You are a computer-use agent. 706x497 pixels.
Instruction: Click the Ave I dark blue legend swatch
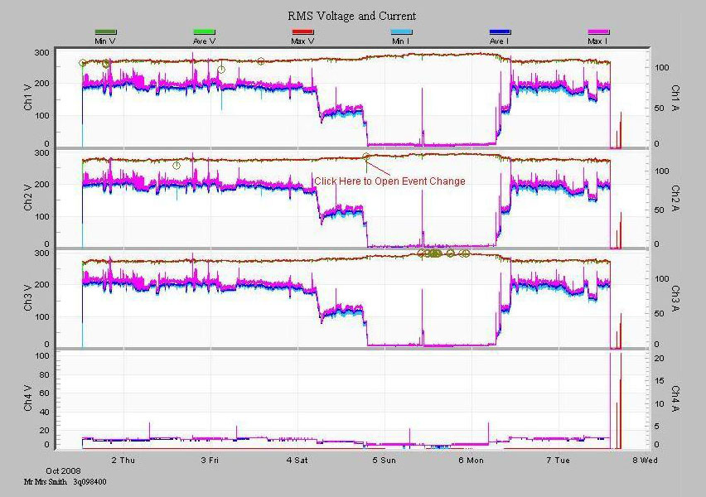(500, 32)
